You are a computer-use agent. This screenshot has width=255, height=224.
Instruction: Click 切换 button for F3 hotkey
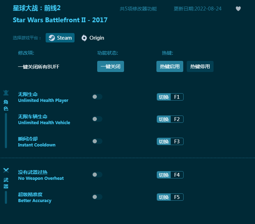[164, 142]
